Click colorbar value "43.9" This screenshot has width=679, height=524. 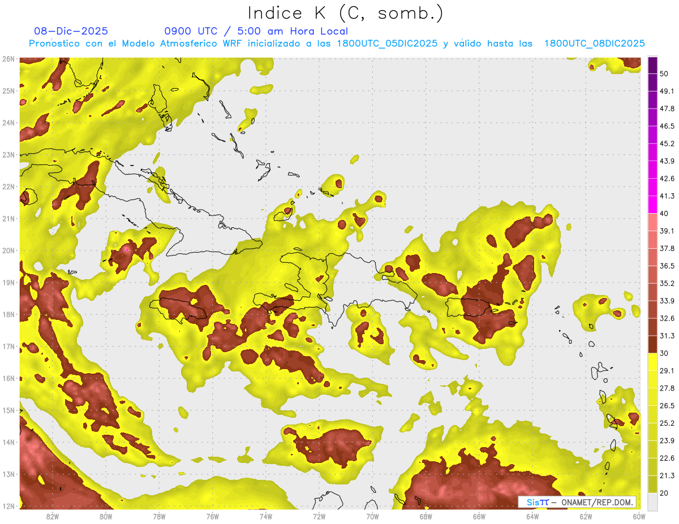tap(667, 161)
